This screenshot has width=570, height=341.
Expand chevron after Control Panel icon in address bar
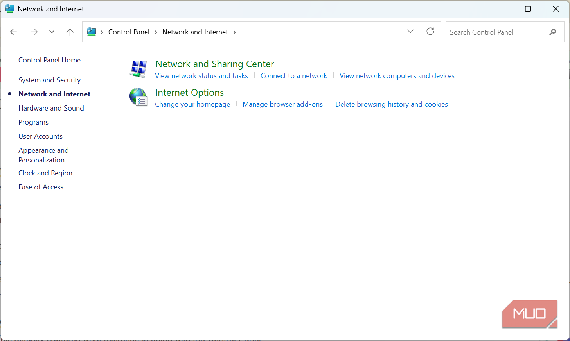tap(102, 32)
